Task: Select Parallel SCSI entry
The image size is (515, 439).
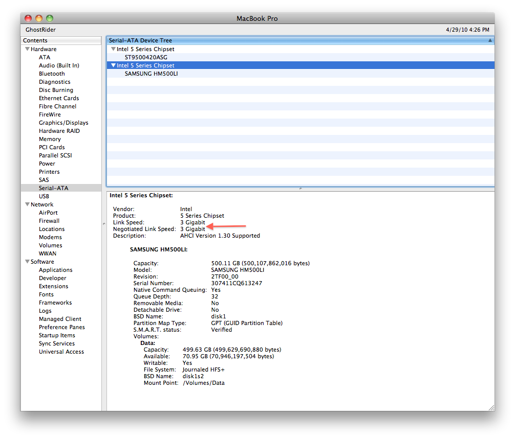Action: [55, 155]
